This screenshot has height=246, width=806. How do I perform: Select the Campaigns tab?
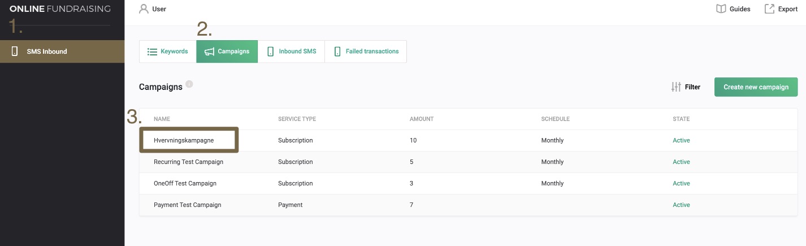(x=227, y=51)
